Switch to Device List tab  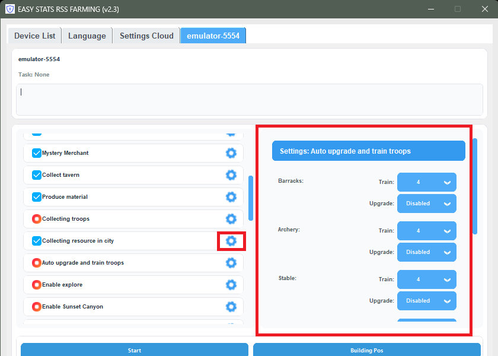[34, 36]
